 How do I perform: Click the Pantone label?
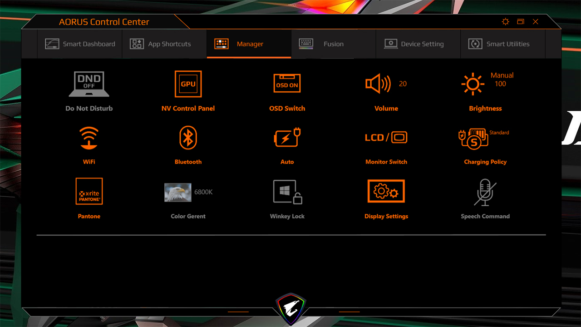click(x=89, y=217)
